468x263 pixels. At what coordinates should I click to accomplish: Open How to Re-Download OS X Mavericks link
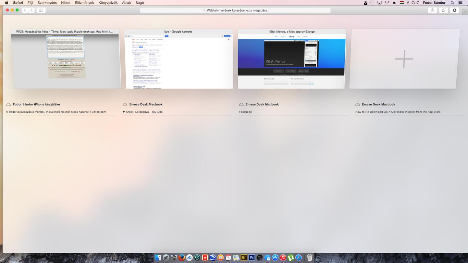click(398, 112)
